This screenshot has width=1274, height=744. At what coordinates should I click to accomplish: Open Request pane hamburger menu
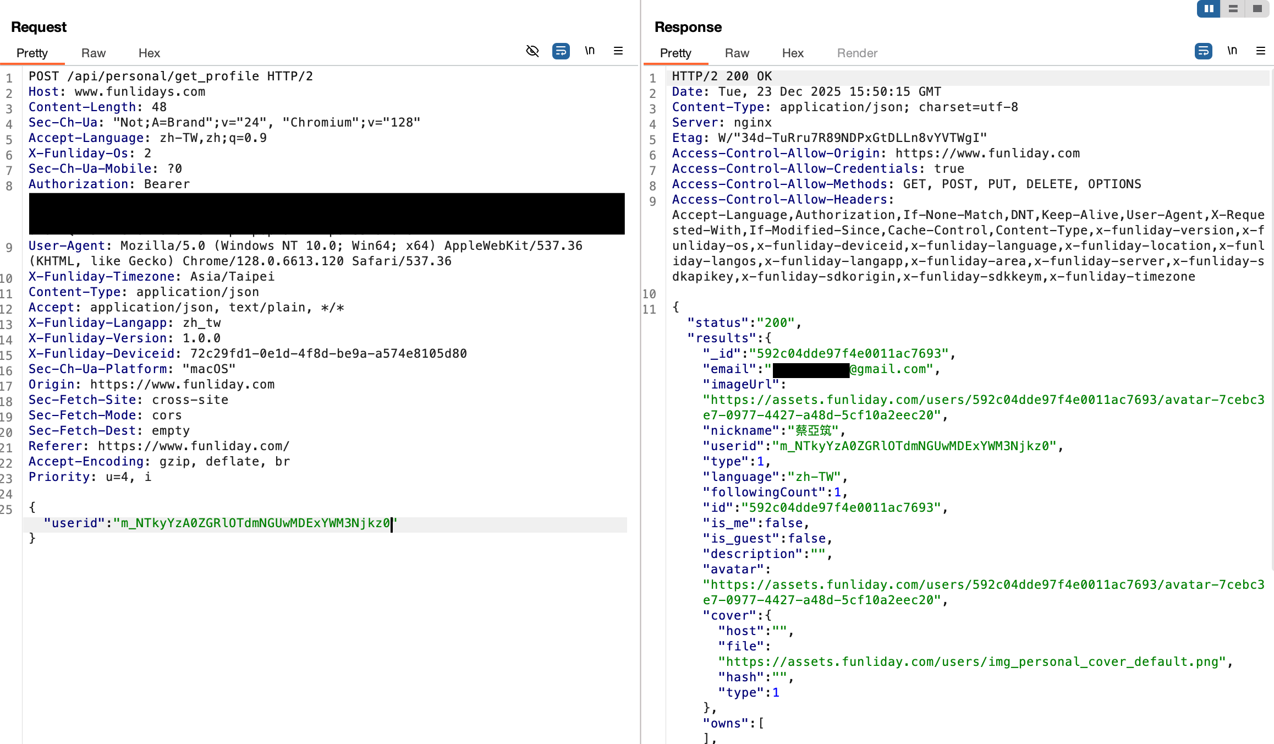click(618, 51)
